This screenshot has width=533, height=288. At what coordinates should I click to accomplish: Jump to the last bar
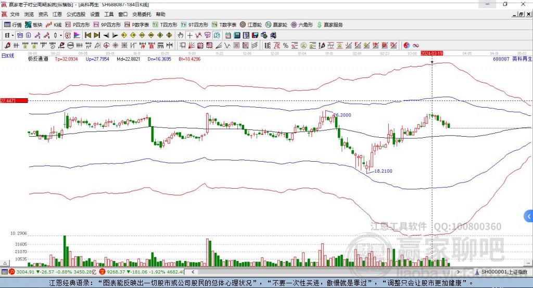tap(97, 35)
